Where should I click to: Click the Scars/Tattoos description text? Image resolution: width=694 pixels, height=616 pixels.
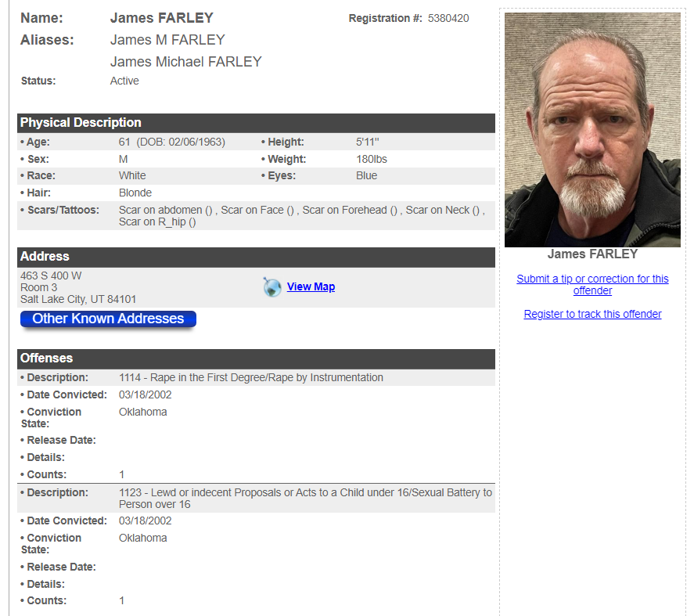(x=302, y=216)
